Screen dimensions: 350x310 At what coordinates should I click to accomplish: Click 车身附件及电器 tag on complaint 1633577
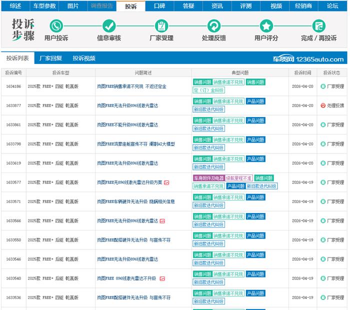[x=208, y=178]
